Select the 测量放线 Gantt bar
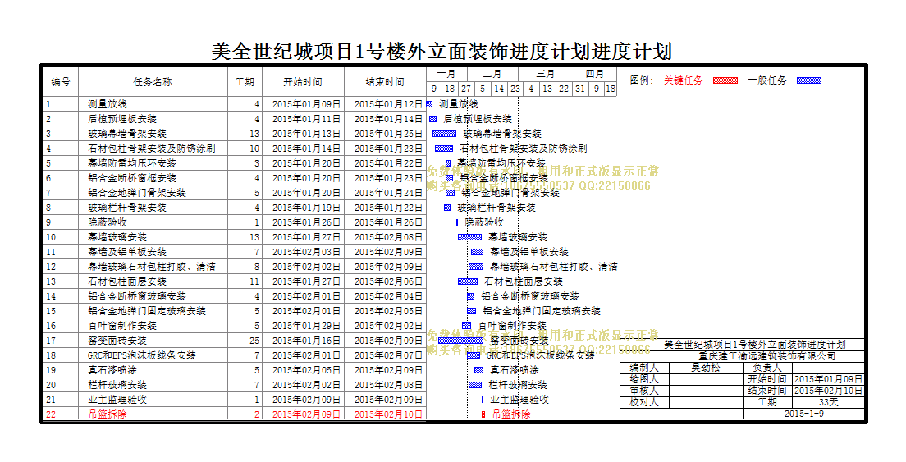This screenshot has width=906, height=462. click(x=429, y=104)
